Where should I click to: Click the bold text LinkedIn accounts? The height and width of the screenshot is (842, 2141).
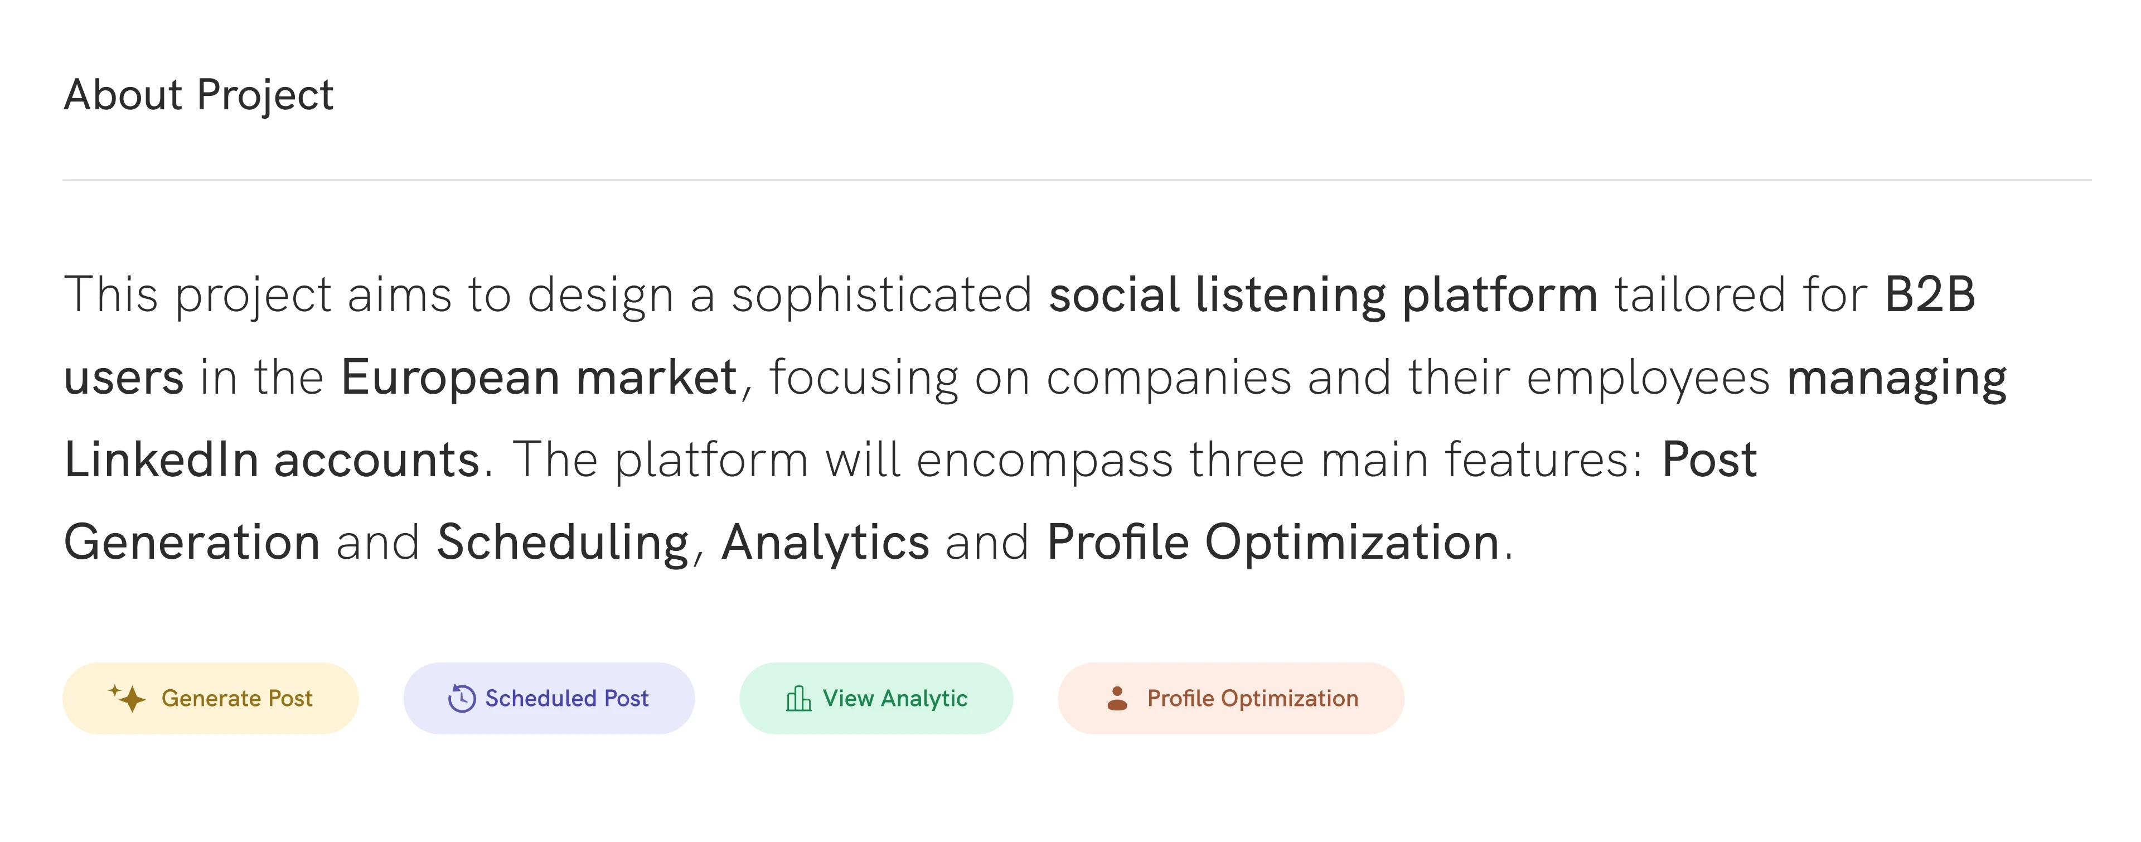[272, 459]
